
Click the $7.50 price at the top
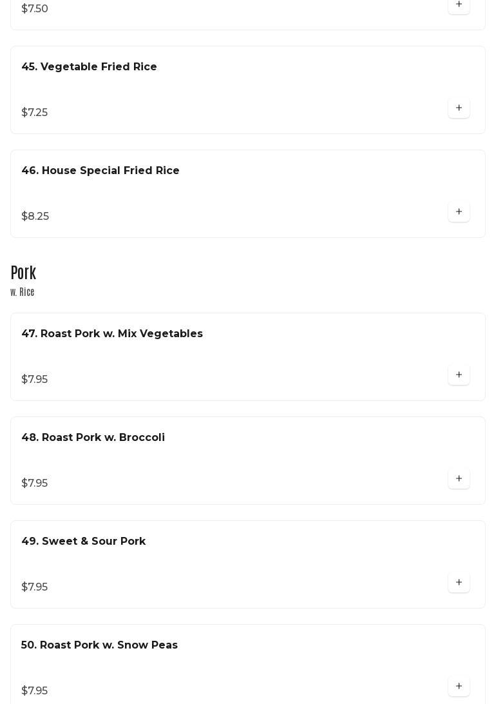tap(35, 9)
